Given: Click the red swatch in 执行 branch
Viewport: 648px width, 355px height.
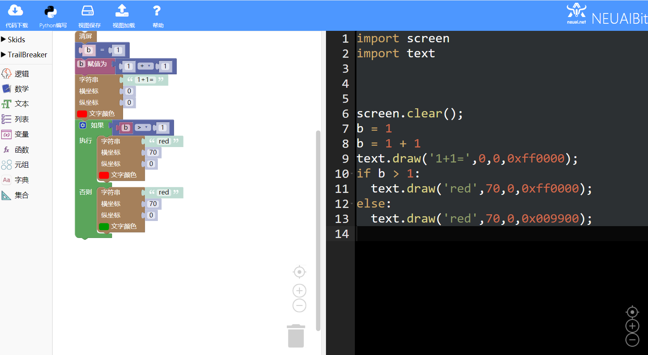Looking at the screenshot, I should click(104, 175).
